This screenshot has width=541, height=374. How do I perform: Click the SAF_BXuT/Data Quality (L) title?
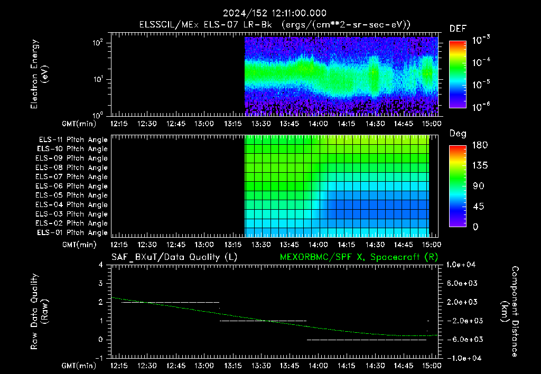coord(174,257)
